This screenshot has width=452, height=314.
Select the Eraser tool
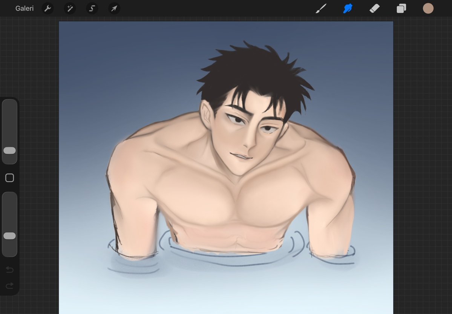coord(374,8)
